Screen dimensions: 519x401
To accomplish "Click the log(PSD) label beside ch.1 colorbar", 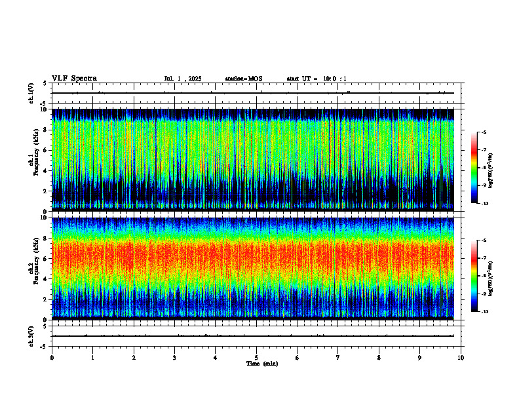I will 491,171.
